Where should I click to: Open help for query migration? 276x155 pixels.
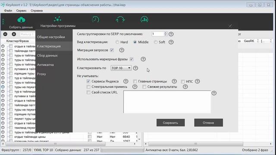coord(122,50)
